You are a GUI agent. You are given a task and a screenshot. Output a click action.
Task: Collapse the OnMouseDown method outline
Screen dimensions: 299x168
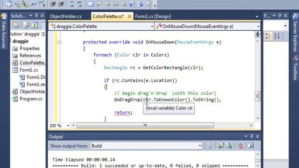click(x=59, y=42)
